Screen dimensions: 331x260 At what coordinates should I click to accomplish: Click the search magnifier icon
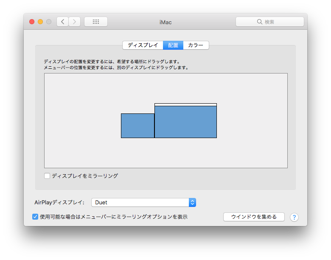tap(260, 22)
